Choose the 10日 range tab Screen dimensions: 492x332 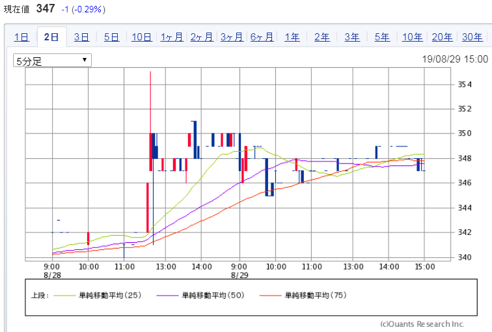(x=142, y=37)
